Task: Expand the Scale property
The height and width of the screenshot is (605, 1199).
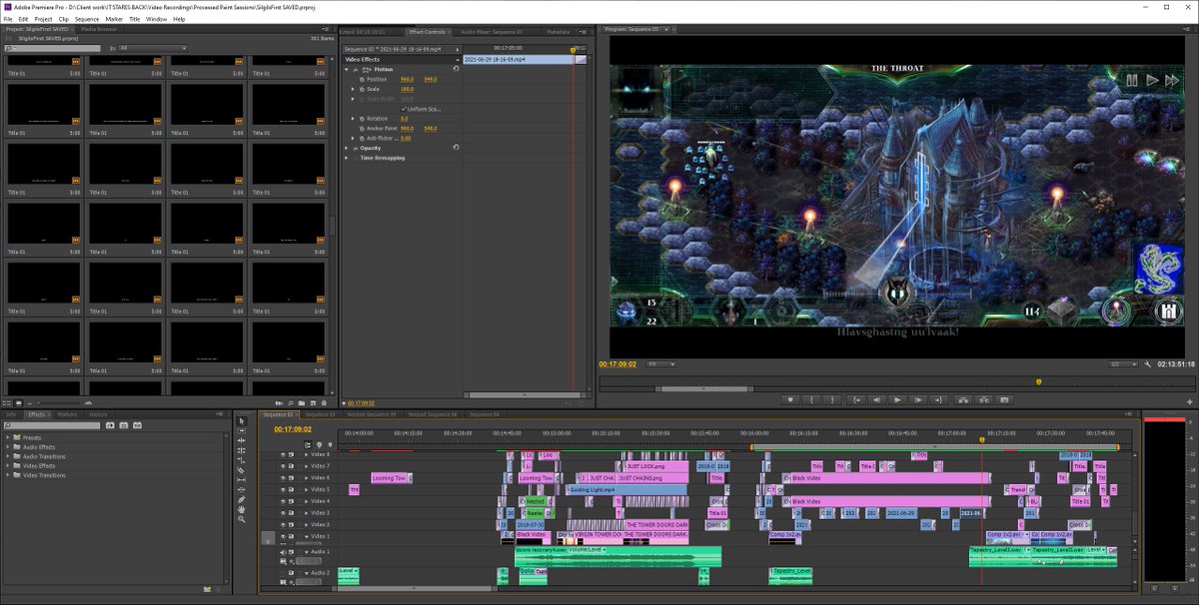Action: 353,89
